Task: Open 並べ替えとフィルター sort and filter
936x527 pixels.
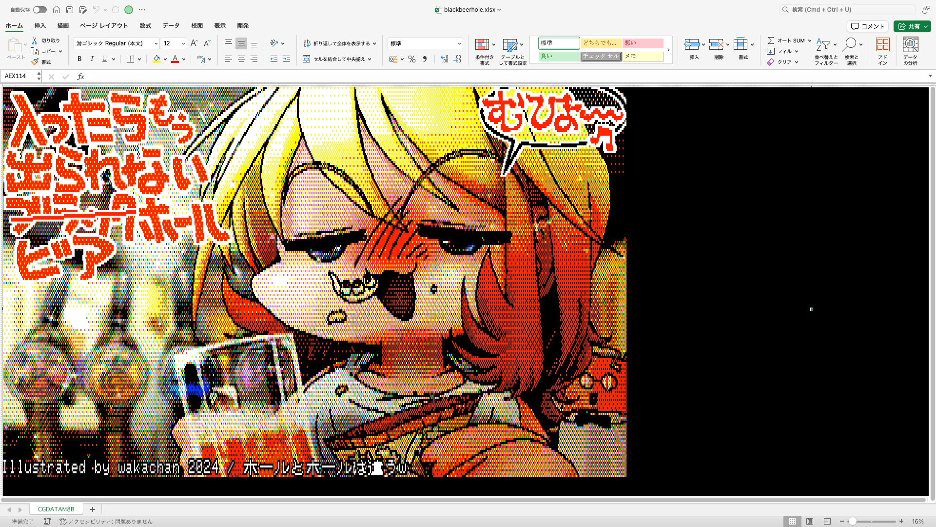Action: [826, 51]
